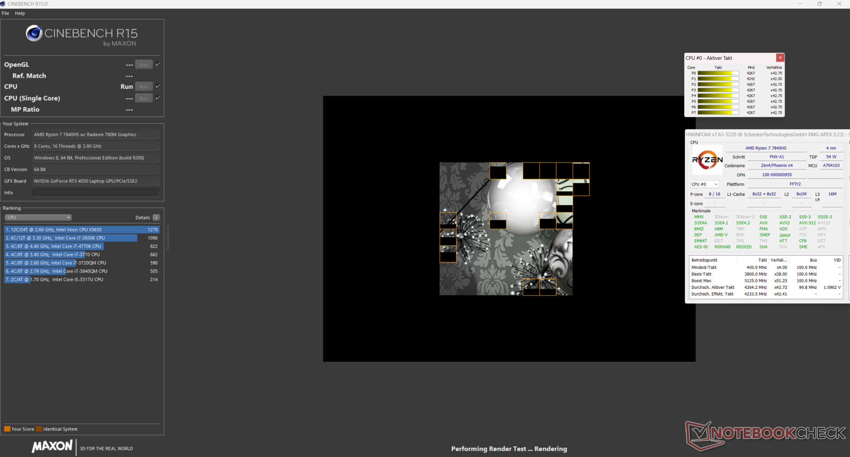This screenshot has width=850, height=457.
Task: Select ranking row Intel Core i7-4770K
Action: pyautogui.click(x=82, y=246)
